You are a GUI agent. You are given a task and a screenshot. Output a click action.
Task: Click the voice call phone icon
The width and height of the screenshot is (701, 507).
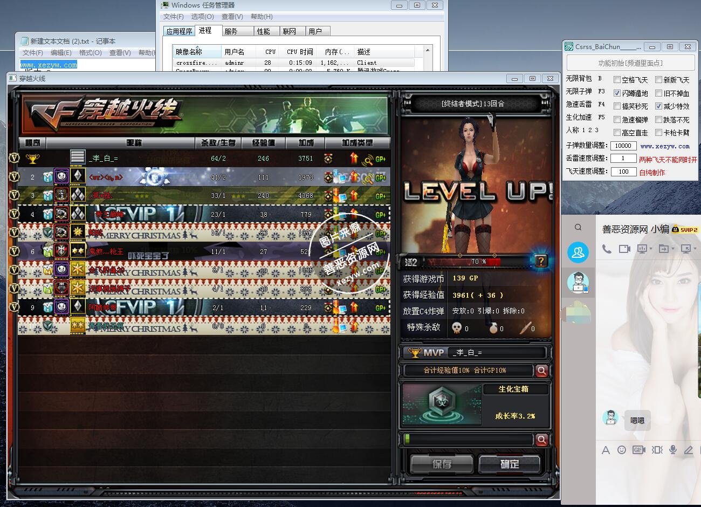pos(607,249)
